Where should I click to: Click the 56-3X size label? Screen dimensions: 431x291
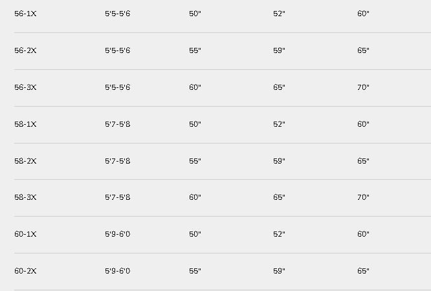pos(25,87)
